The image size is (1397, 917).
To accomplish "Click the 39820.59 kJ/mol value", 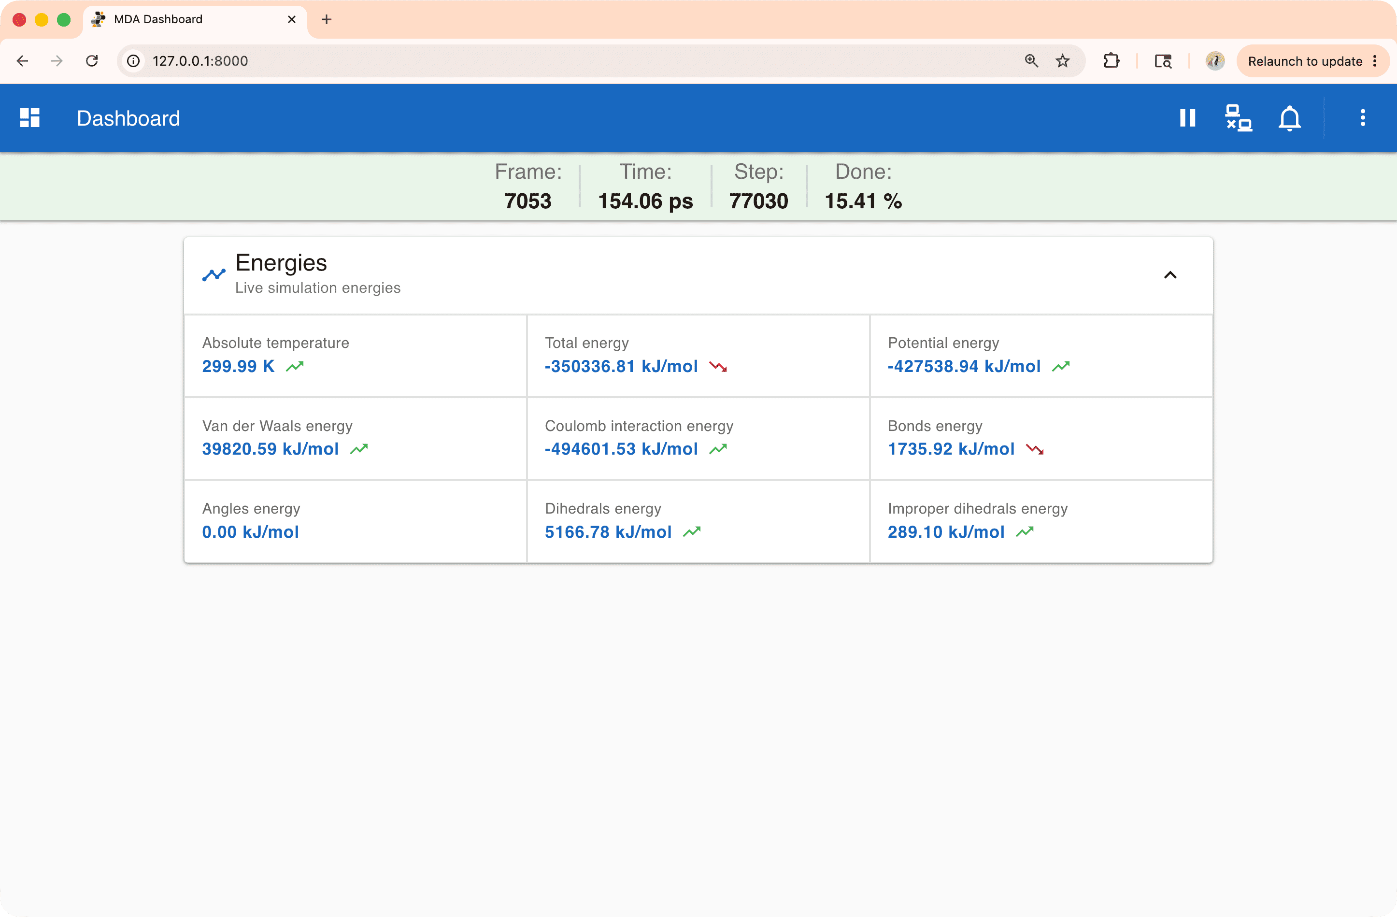I will point(271,449).
